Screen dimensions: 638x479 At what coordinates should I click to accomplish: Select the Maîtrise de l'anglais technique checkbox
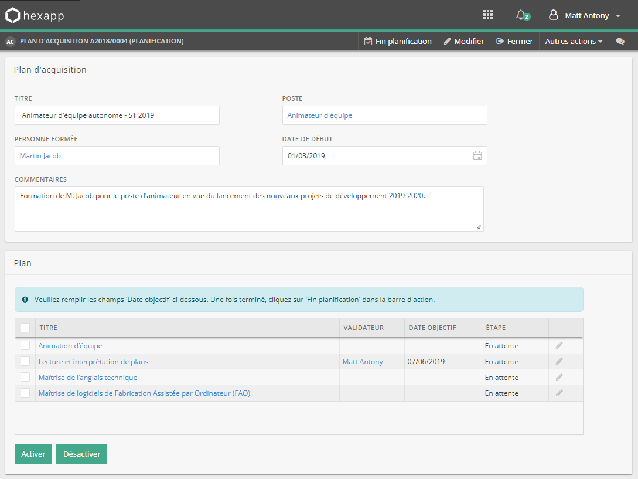25,378
